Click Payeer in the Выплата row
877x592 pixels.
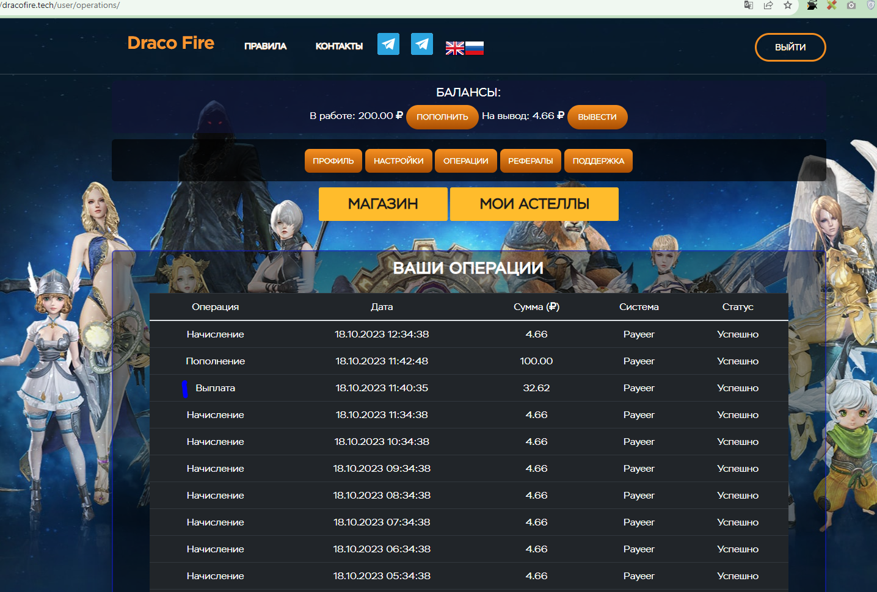[x=639, y=388]
